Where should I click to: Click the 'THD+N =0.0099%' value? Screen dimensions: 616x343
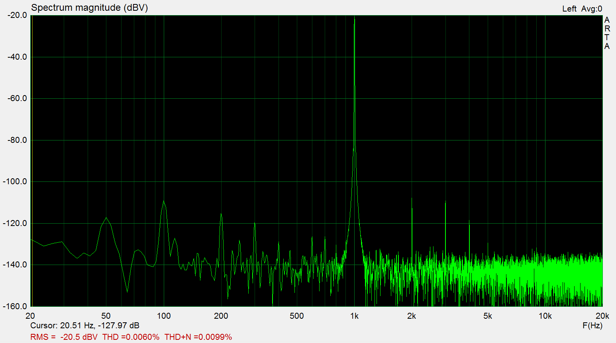(198, 337)
